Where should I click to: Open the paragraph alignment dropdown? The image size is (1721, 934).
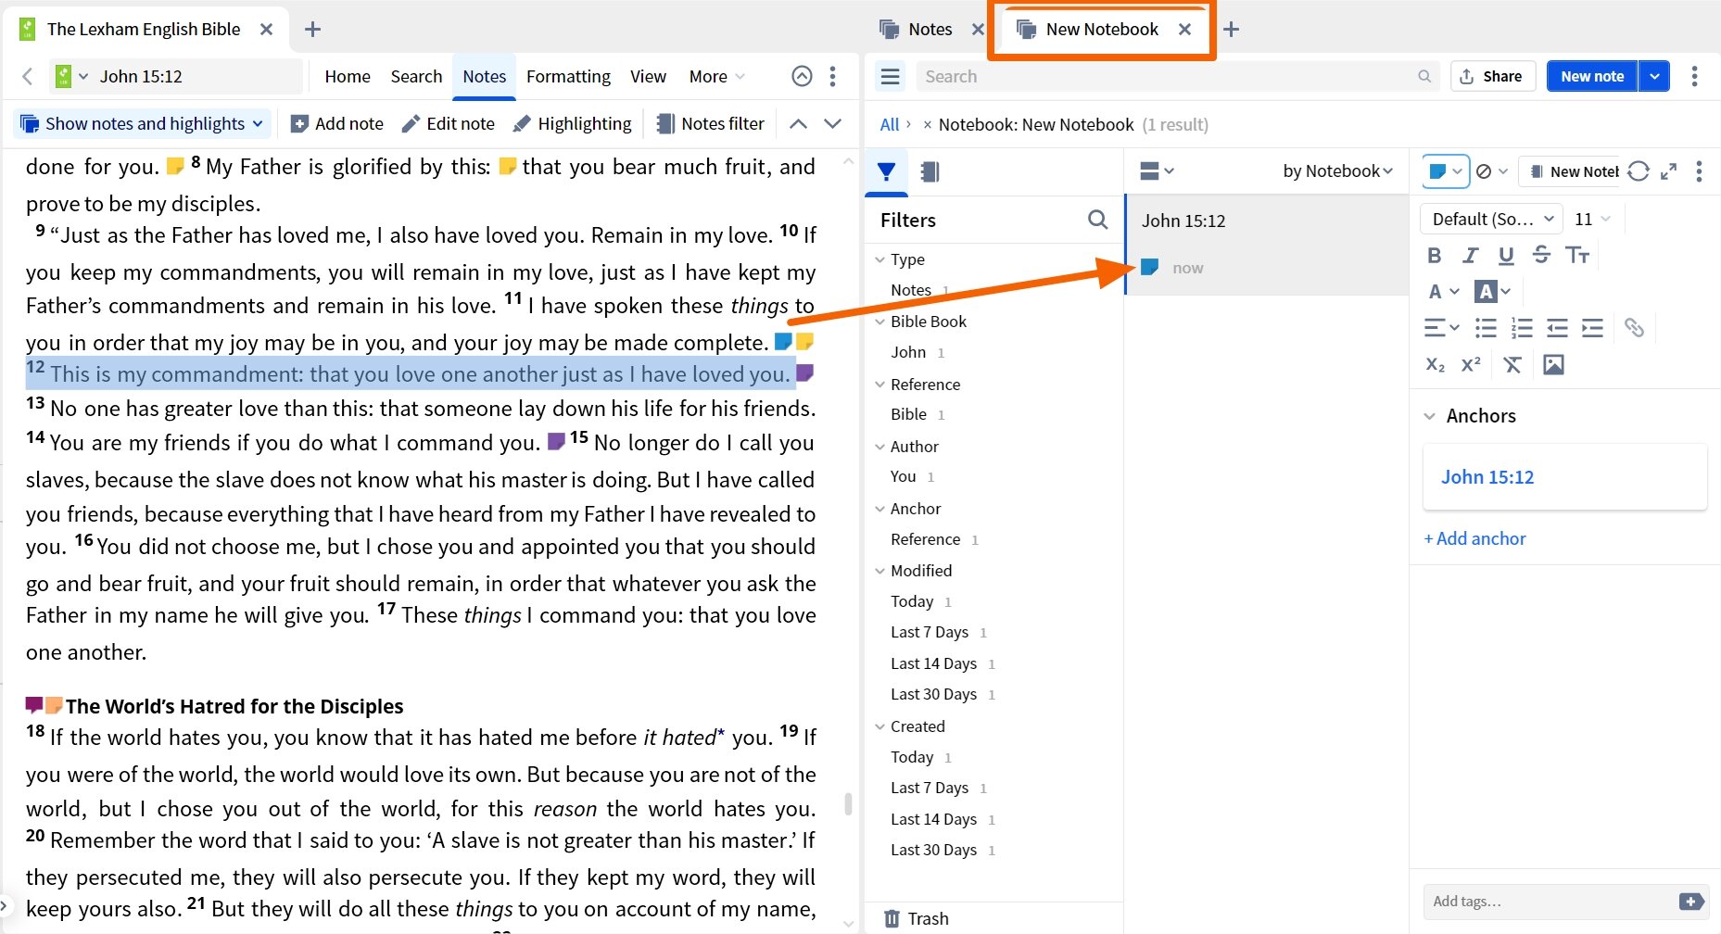[1441, 327]
